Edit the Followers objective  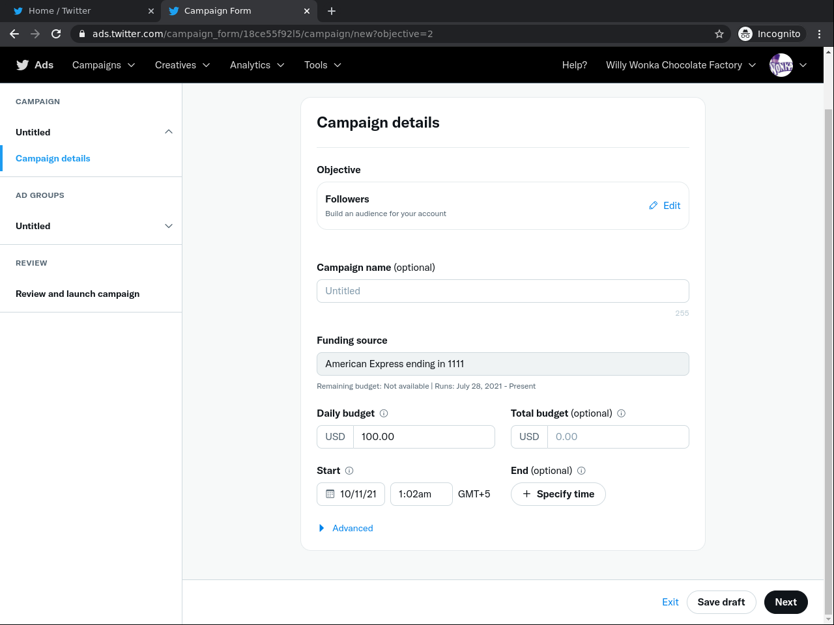pyautogui.click(x=665, y=206)
